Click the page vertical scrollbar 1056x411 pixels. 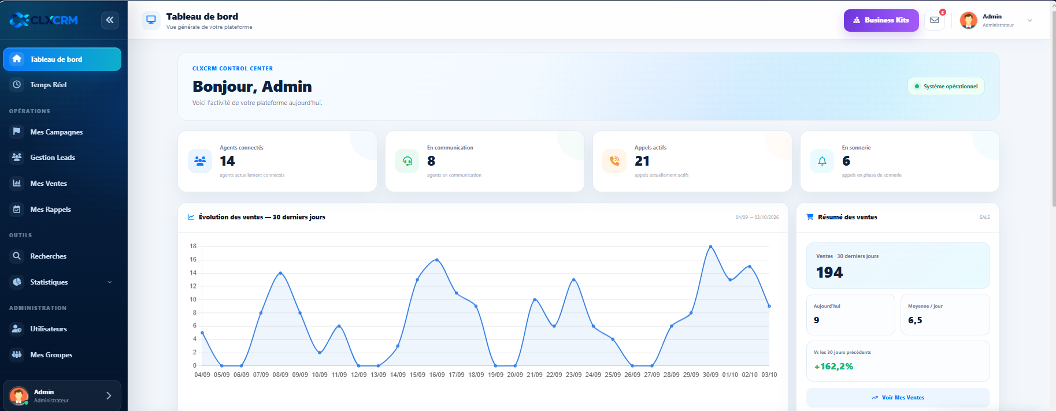click(1053, 110)
